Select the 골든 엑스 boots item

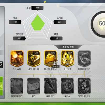[x=50, y=86]
